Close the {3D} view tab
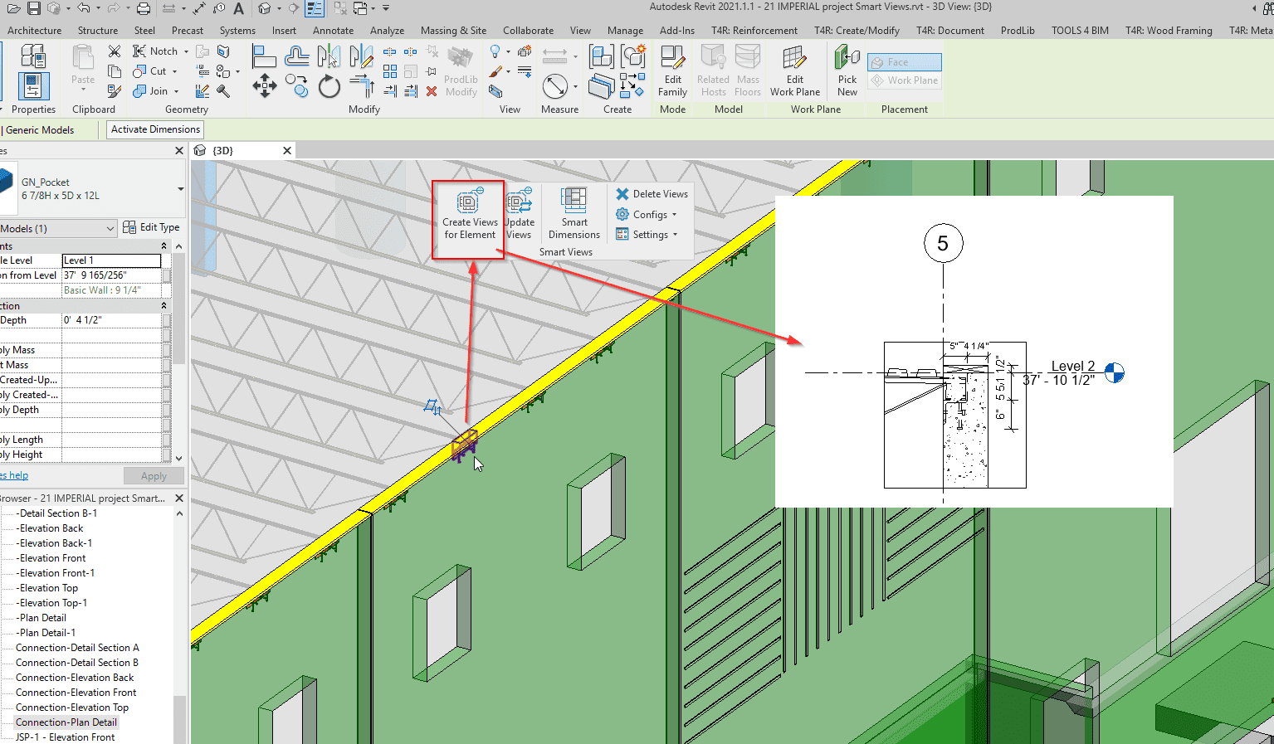This screenshot has width=1274, height=744. tap(287, 151)
